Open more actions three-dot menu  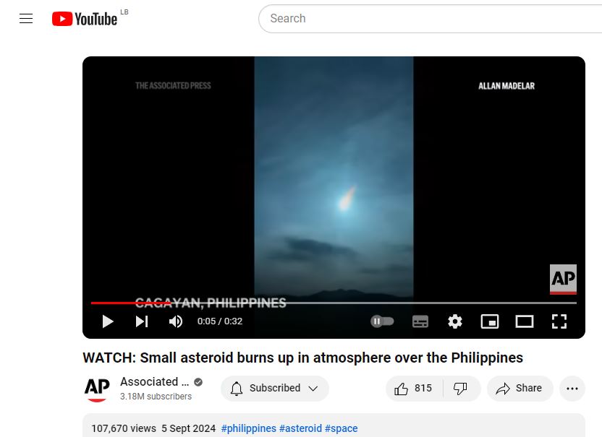[572, 389]
